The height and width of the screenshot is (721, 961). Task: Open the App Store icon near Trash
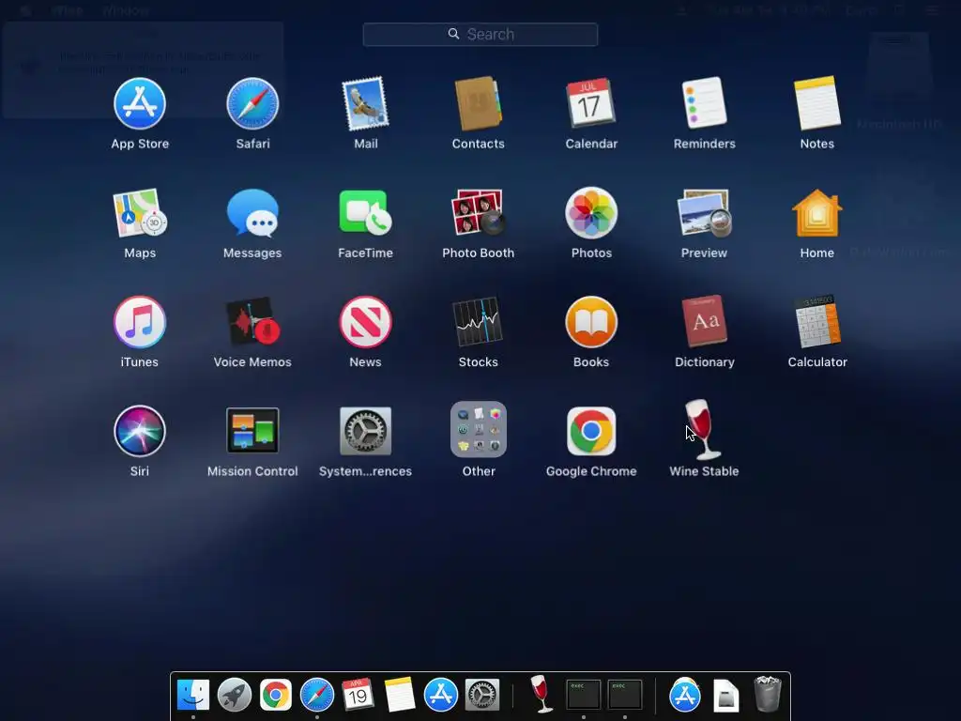click(684, 695)
